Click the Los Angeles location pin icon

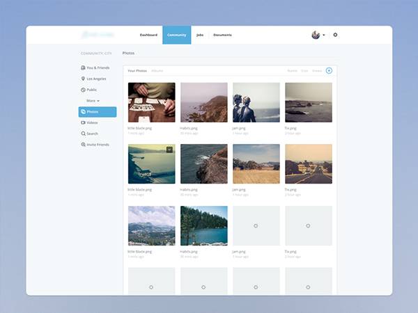coord(83,79)
